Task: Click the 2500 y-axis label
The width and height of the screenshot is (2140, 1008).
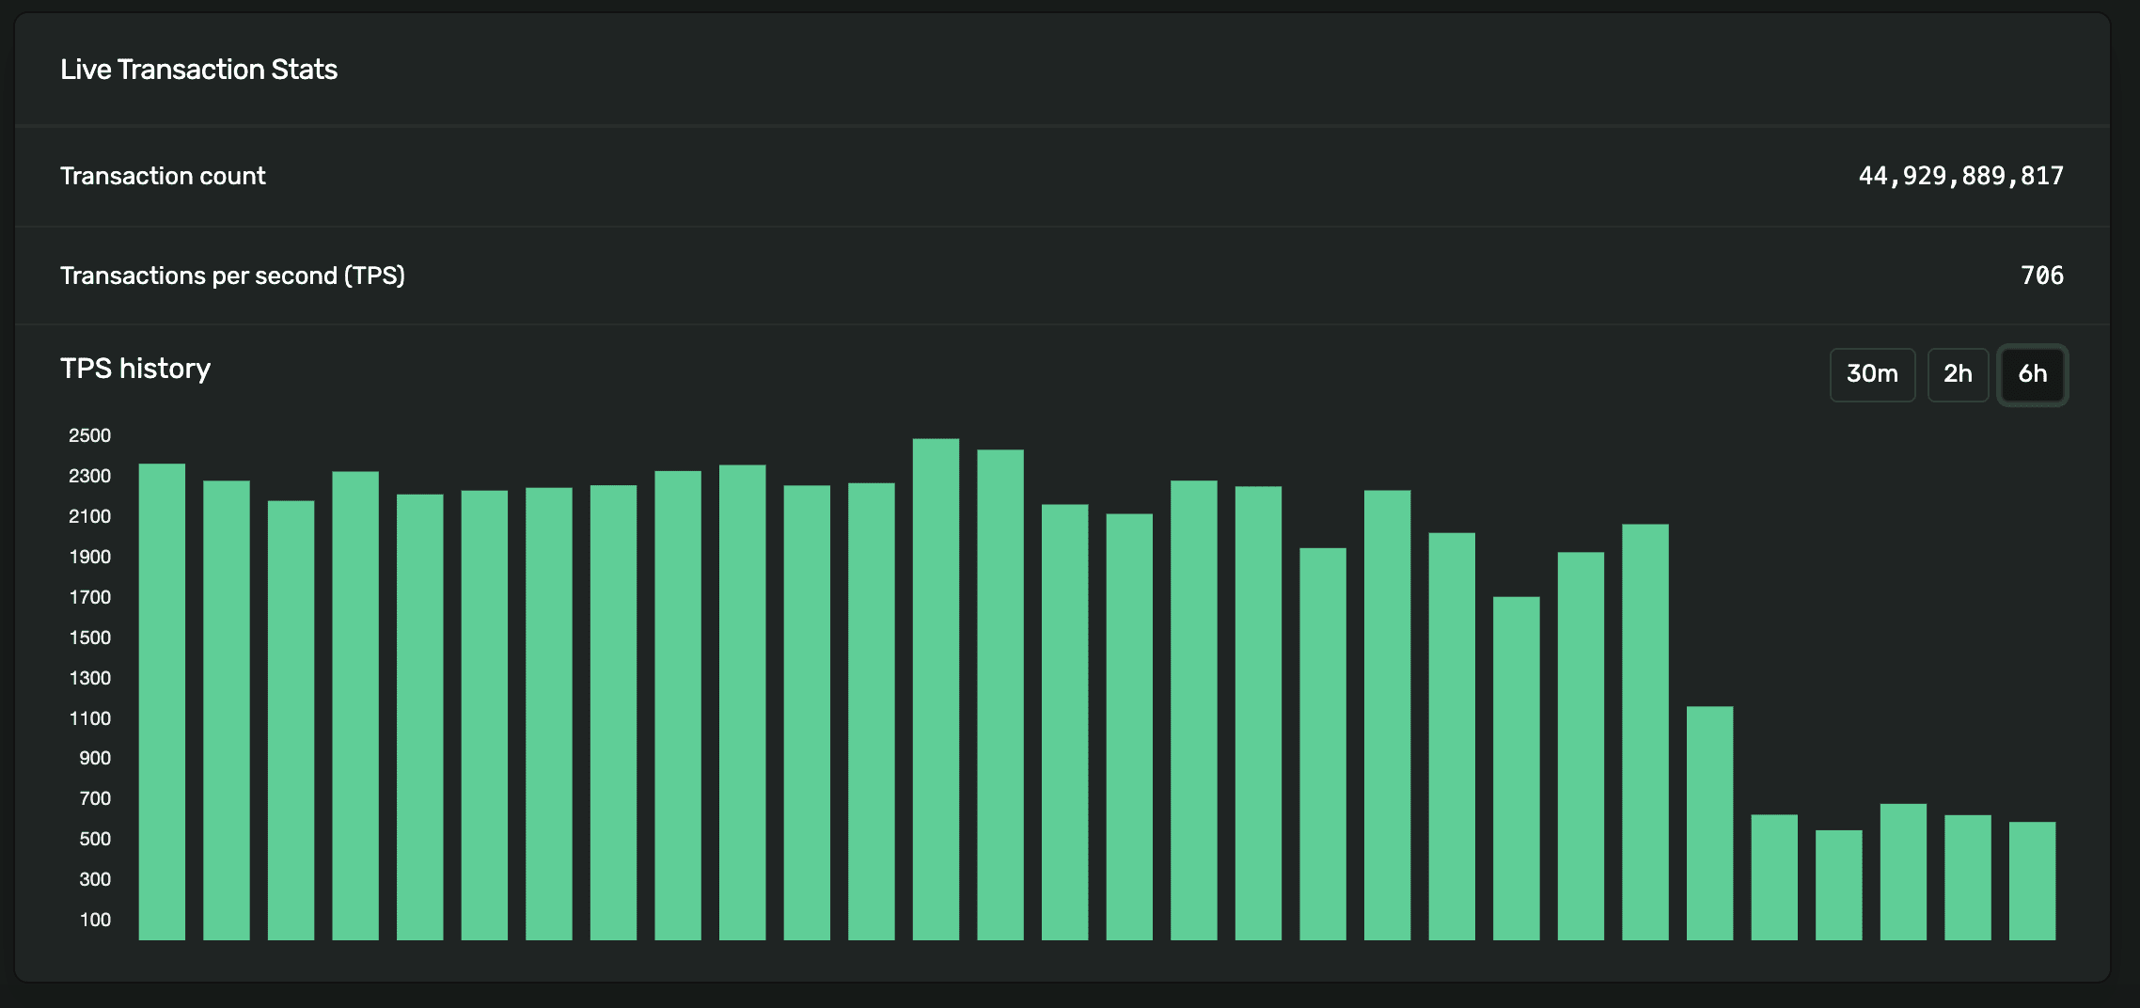Action: pos(89,435)
